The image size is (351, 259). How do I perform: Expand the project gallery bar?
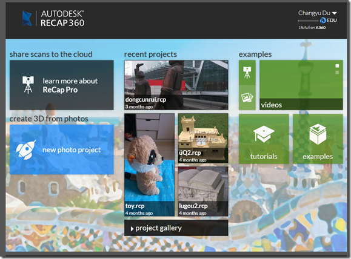tap(176, 228)
